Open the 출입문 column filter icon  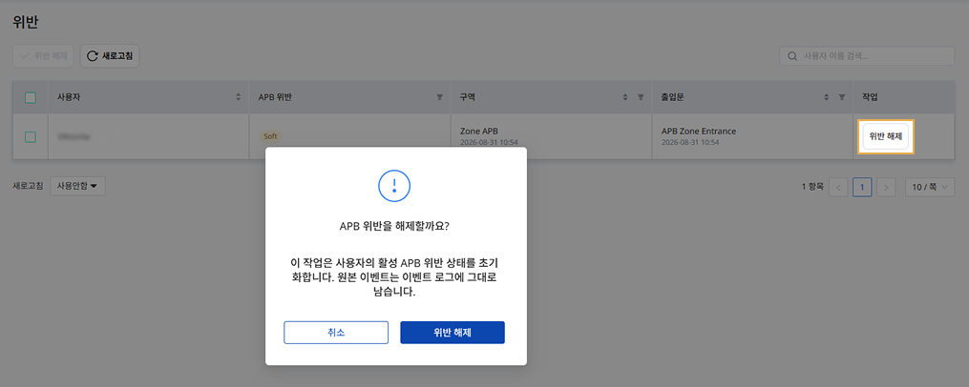(x=842, y=97)
